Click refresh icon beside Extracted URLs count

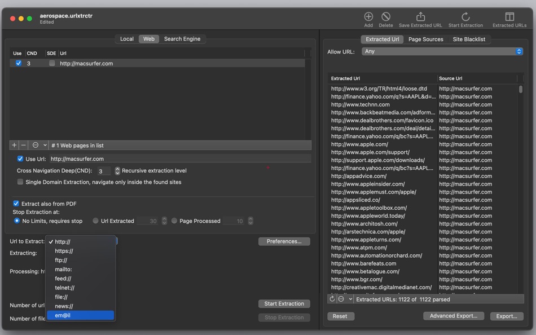click(x=332, y=299)
